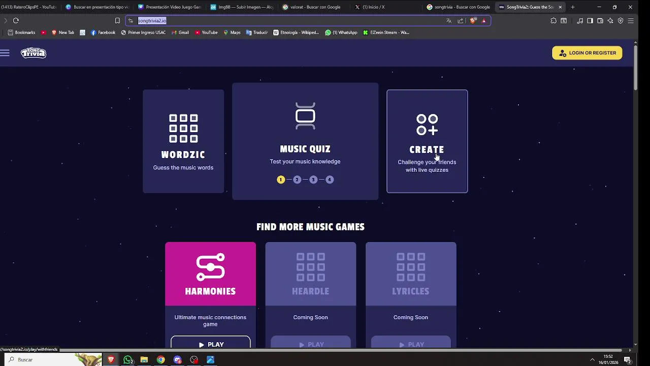Open Leo AI sparkle icon
Viewport: 650px width, 366px height.
click(610, 21)
